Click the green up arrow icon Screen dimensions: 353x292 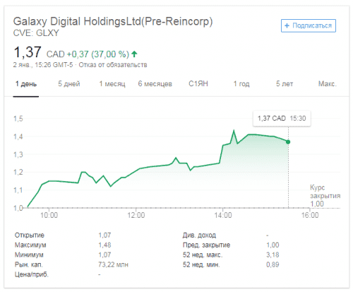(x=134, y=54)
